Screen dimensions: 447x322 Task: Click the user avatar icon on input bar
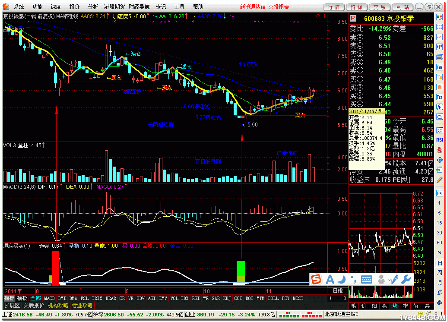coord(381,280)
